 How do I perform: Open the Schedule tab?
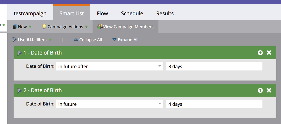(132, 13)
